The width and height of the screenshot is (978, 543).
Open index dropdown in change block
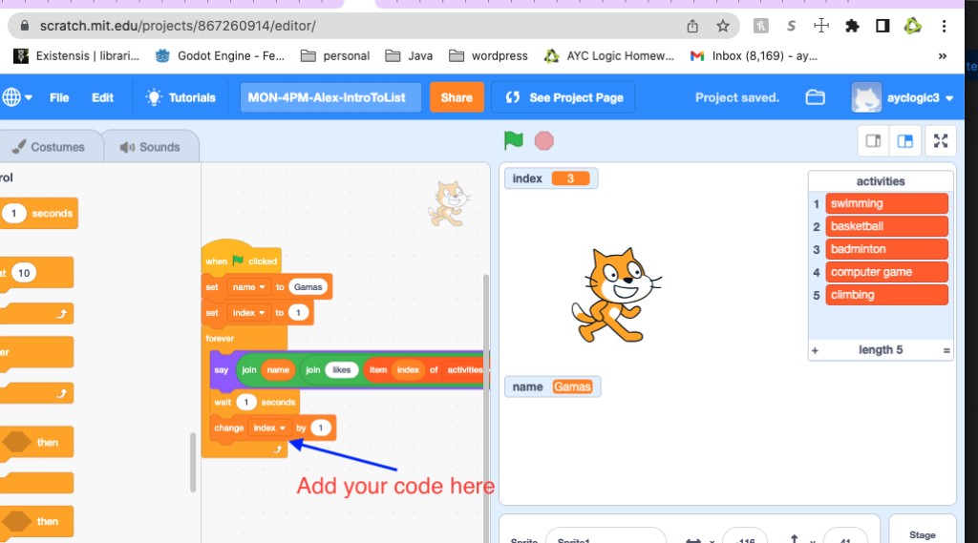[269, 428]
